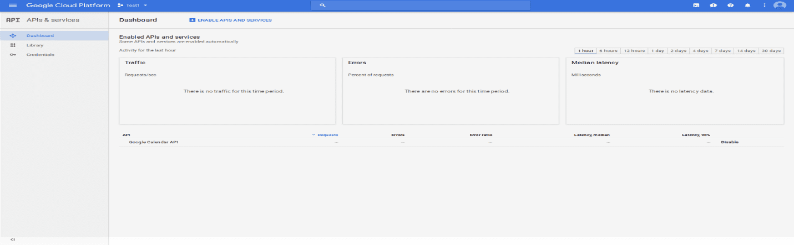
Task: Click the sidebar Dashboard icon
Action: coord(13,36)
